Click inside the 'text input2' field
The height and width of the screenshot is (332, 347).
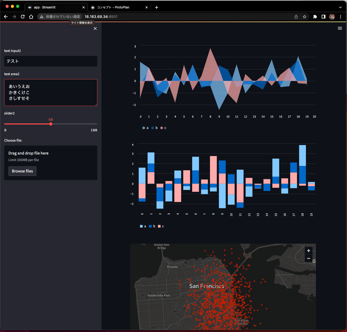click(x=51, y=61)
